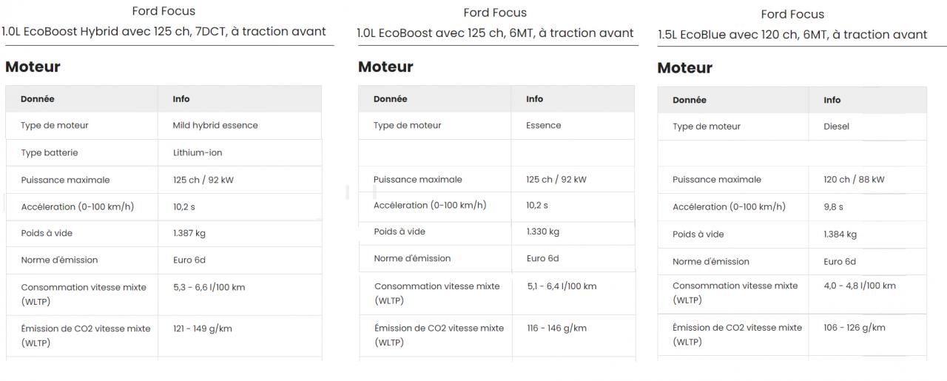Select the 'Mild hybrid essence' engine type cell
This screenshot has width=947, height=381.
point(215,126)
